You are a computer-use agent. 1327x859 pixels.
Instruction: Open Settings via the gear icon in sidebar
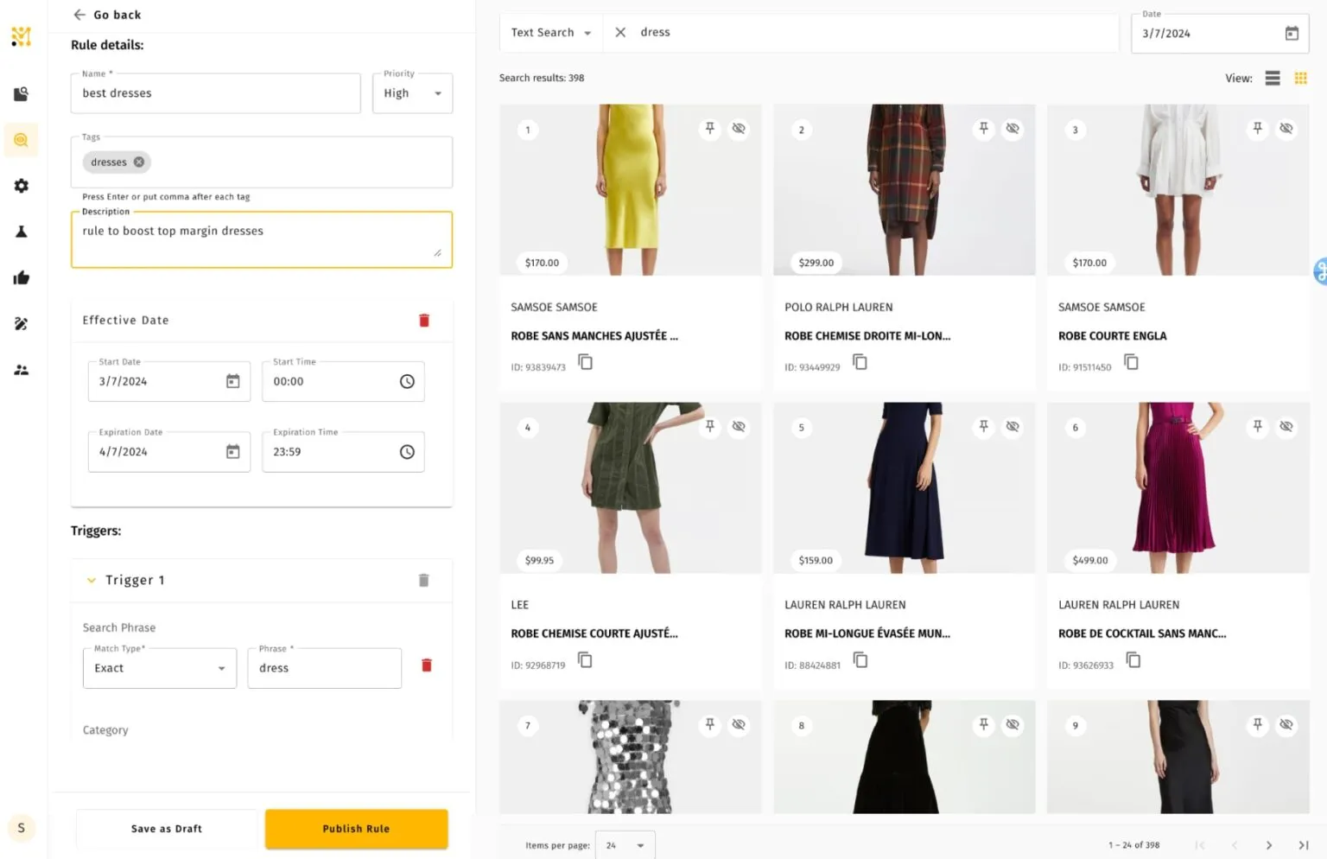click(x=21, y=185)
